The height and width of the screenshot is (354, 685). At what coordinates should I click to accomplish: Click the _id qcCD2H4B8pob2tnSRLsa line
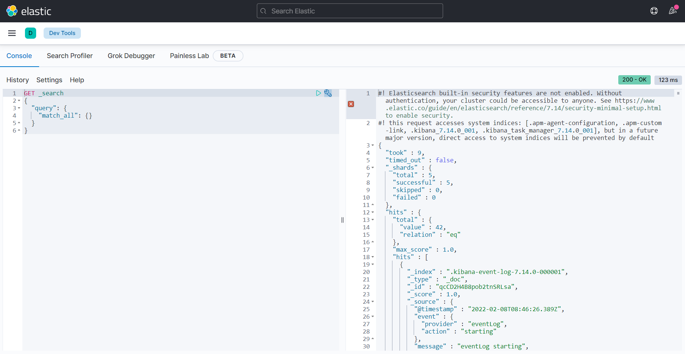463,287
